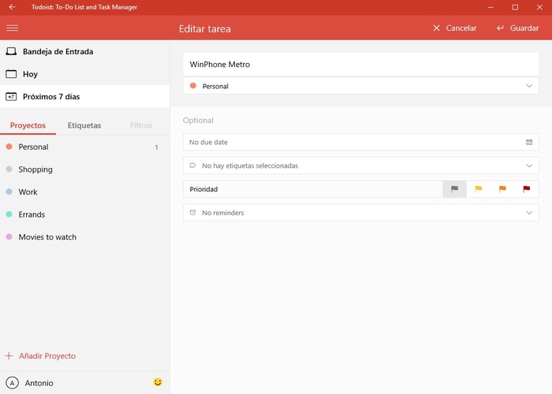Expand the No reminders dropdown
Image resolution: width=552 pixels, height=394 pixels.
click(529, 213)
